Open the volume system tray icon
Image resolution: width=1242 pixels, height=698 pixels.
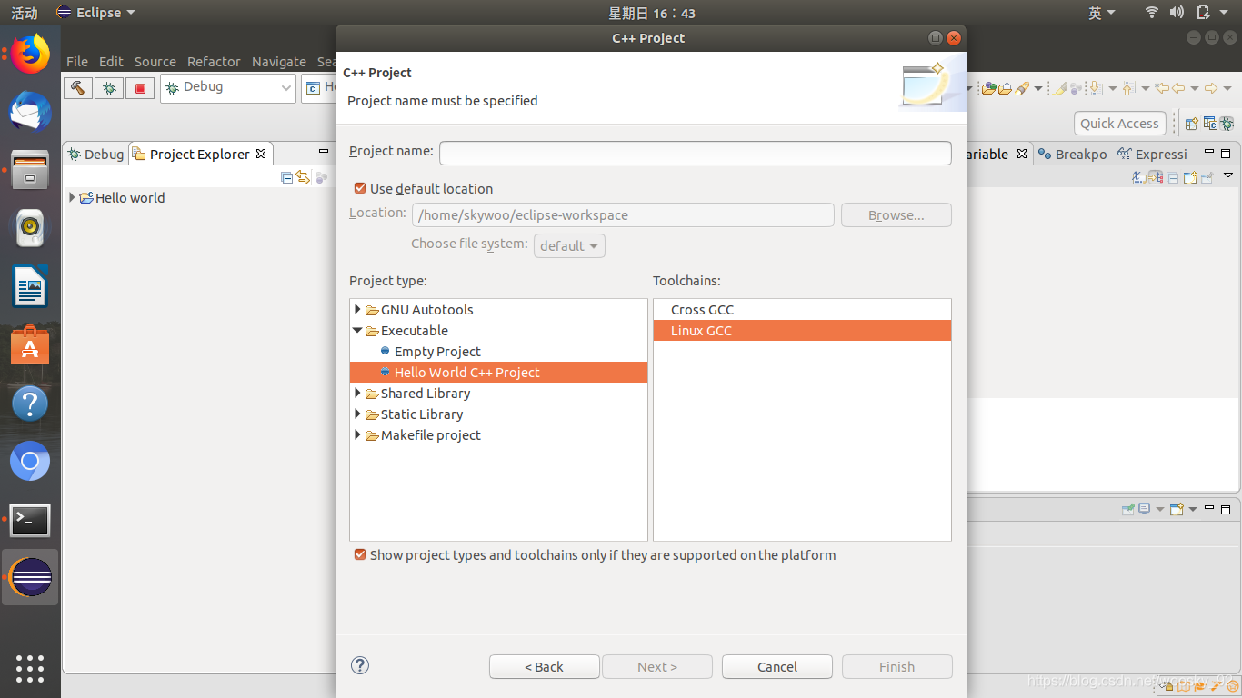[x=1177, y=12]
